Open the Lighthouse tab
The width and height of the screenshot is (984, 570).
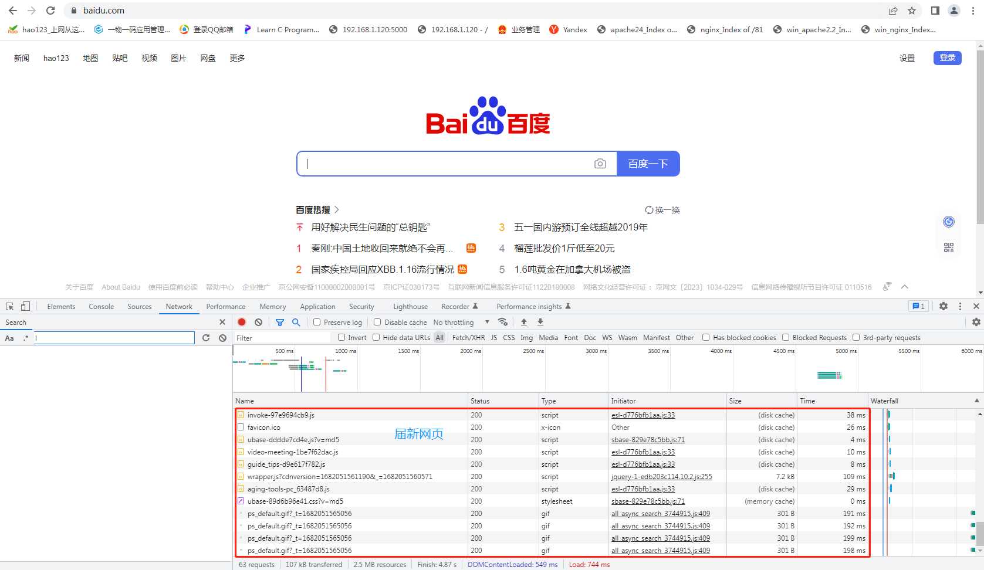[x=411, y=306]
